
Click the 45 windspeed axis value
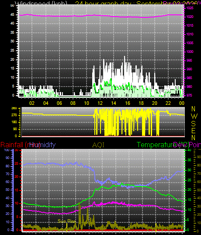tap(12, 14)
